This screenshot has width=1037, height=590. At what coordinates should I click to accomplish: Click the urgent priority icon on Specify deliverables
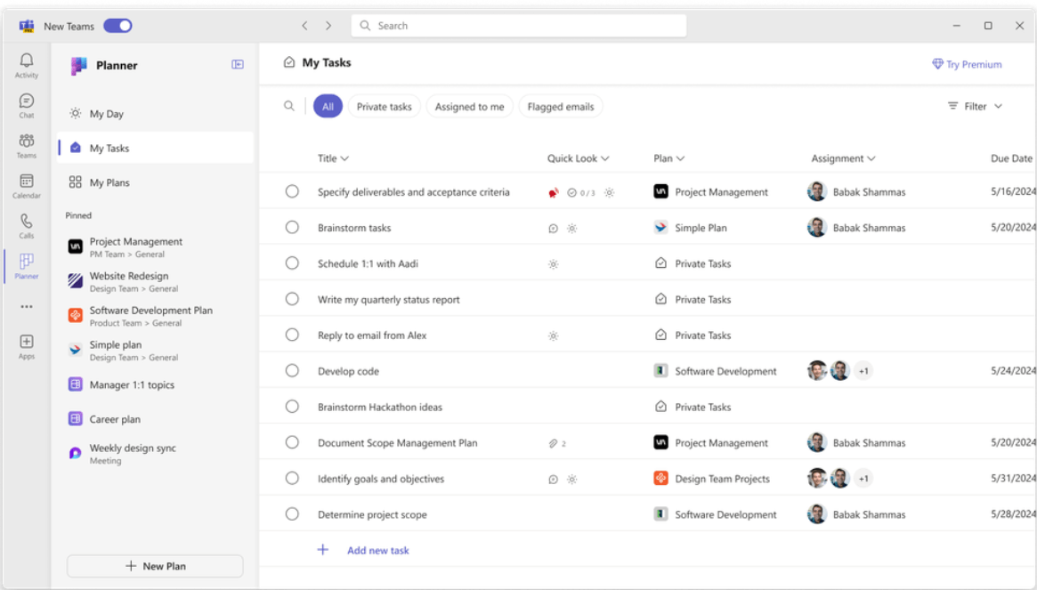point(554,192)
